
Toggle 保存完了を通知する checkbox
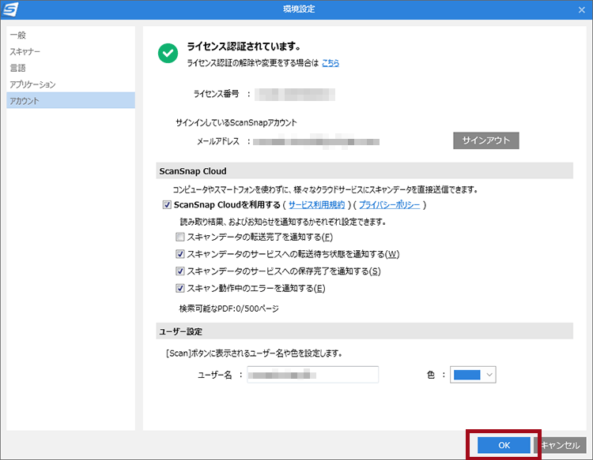(x=180, y=271)
